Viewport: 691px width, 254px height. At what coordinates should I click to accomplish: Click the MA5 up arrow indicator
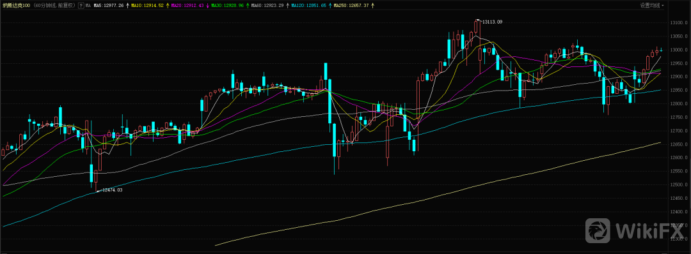[128, 5]
